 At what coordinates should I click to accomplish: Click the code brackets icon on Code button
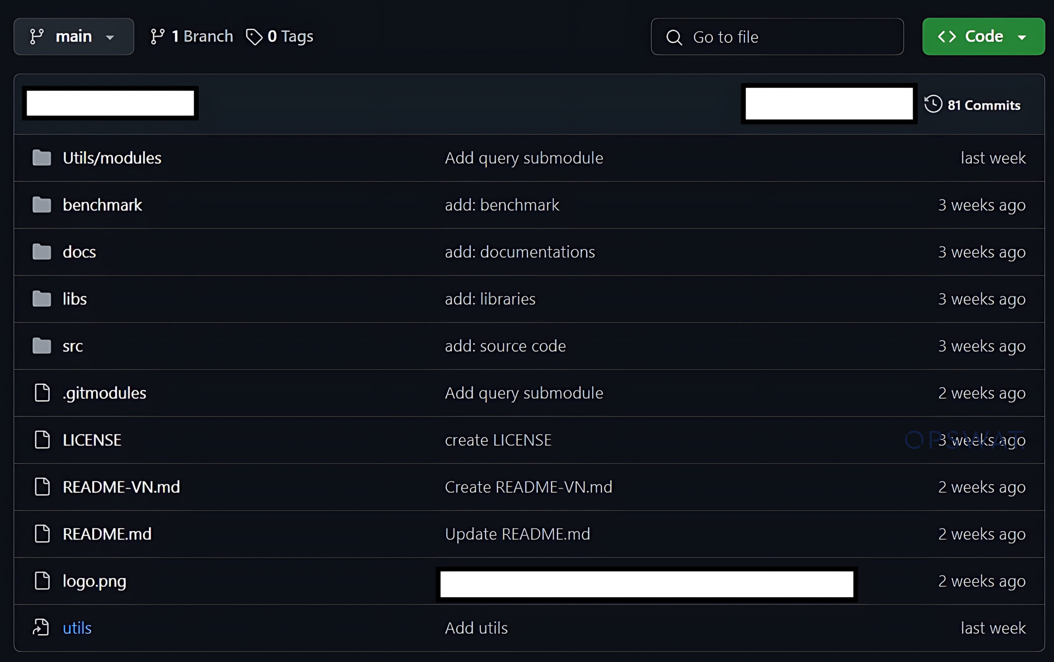(947, 37)
